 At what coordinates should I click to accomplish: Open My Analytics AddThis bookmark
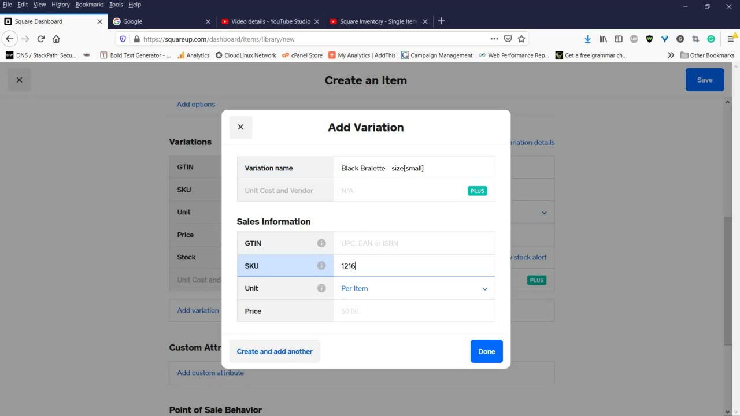pyautogui.click(x=362, y=55)
